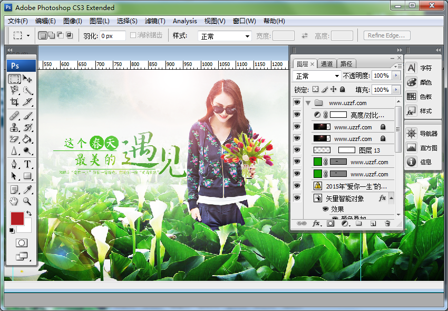
Task: Open the 样式 style dropdown in options bar
Action: coord(225,36)
